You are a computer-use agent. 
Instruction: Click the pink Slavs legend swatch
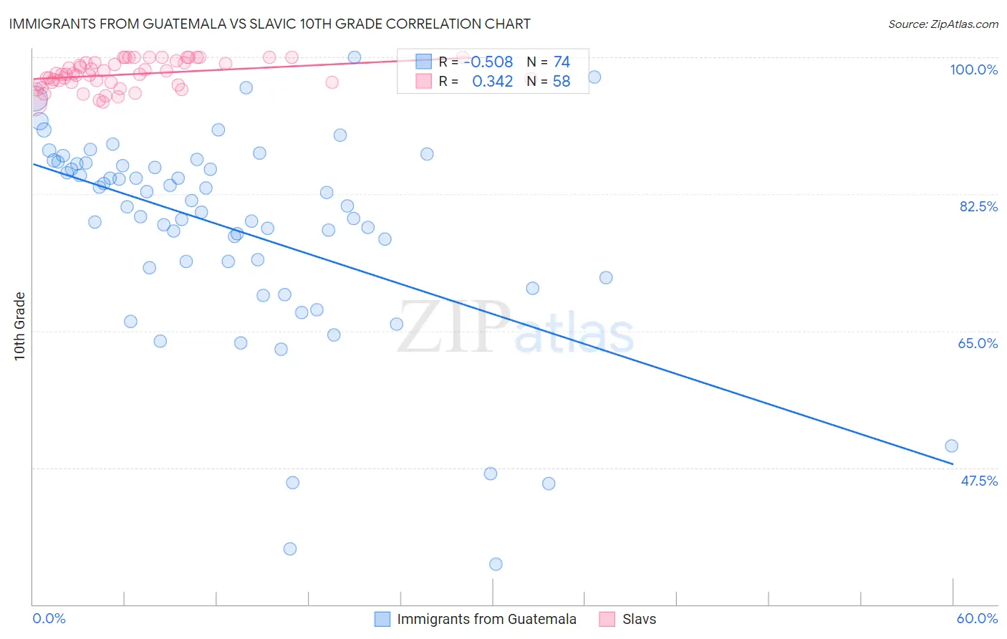coord(607,619)
